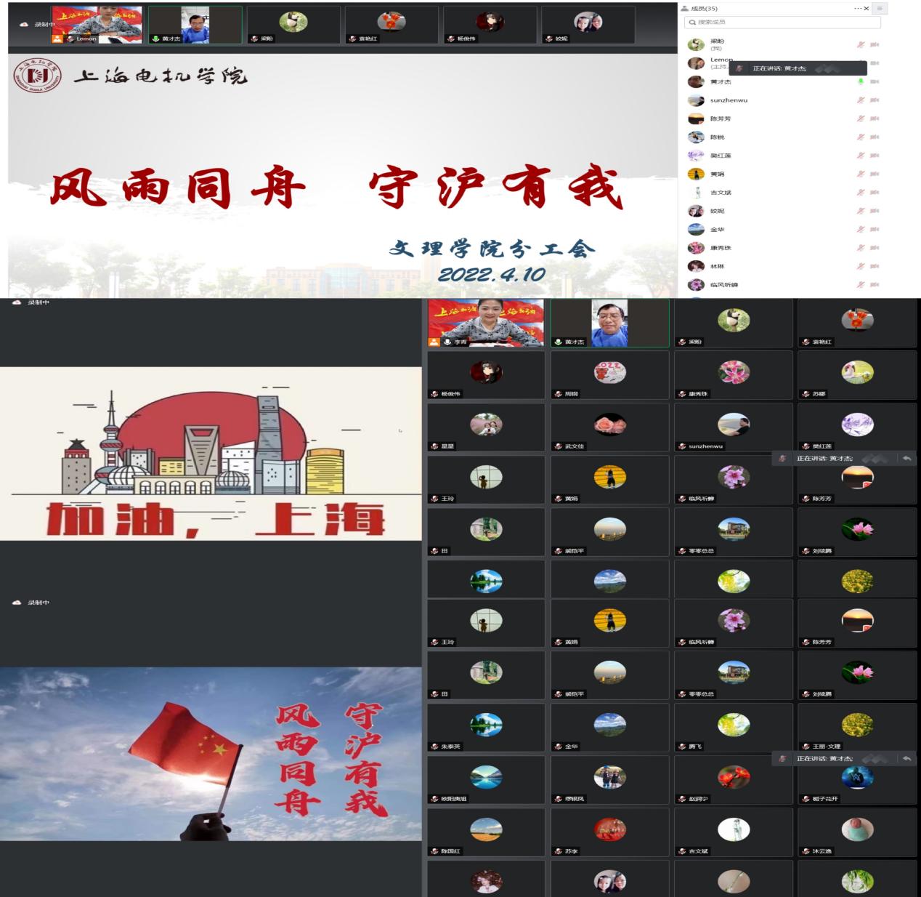
Task: Click the 武文佳 rose avatar tile
Action: coord(609,425)
